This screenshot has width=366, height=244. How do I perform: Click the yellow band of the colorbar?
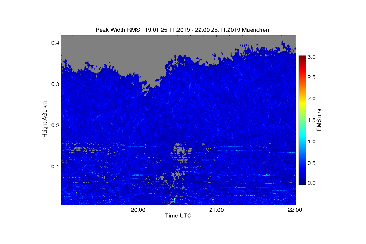pyautogui.click(x=302, y=104)
